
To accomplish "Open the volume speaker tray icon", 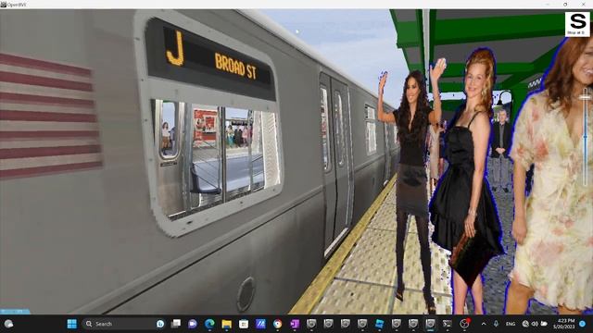I will (535, 324).
